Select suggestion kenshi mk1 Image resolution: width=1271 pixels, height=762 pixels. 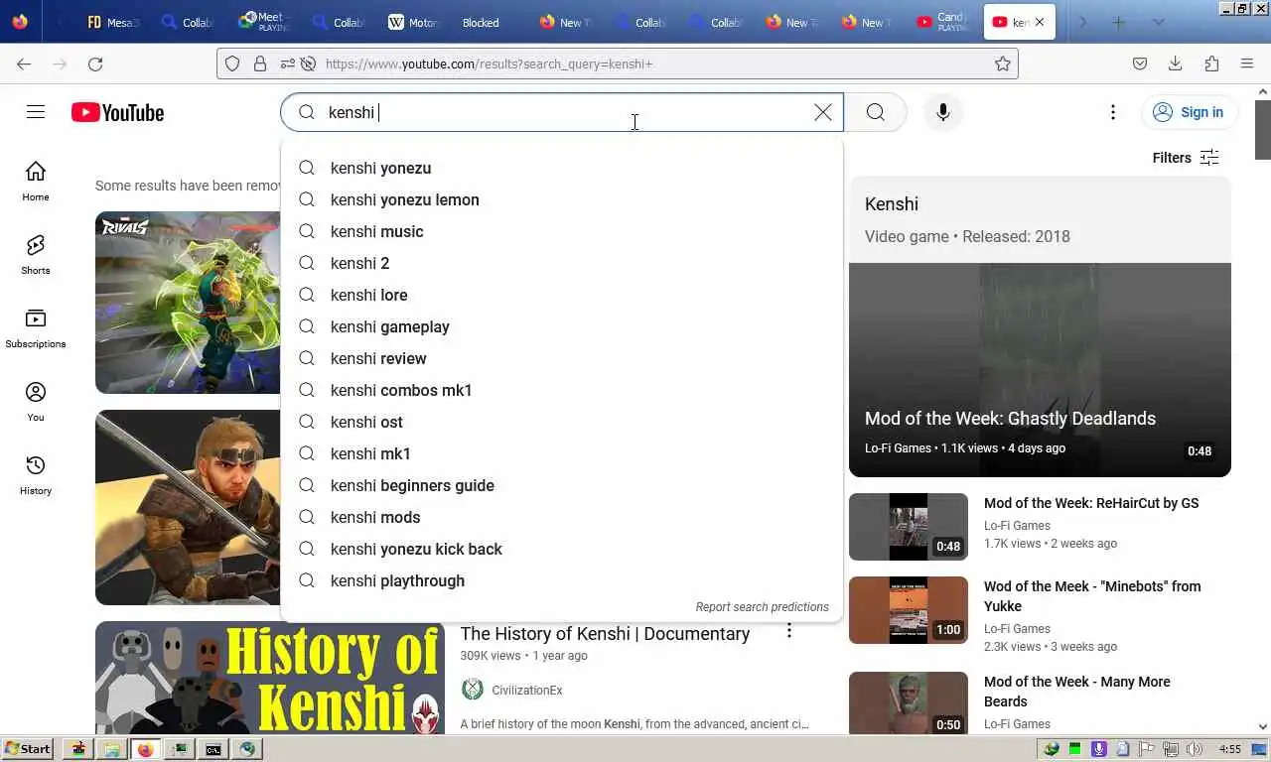[x=562, y=453]
